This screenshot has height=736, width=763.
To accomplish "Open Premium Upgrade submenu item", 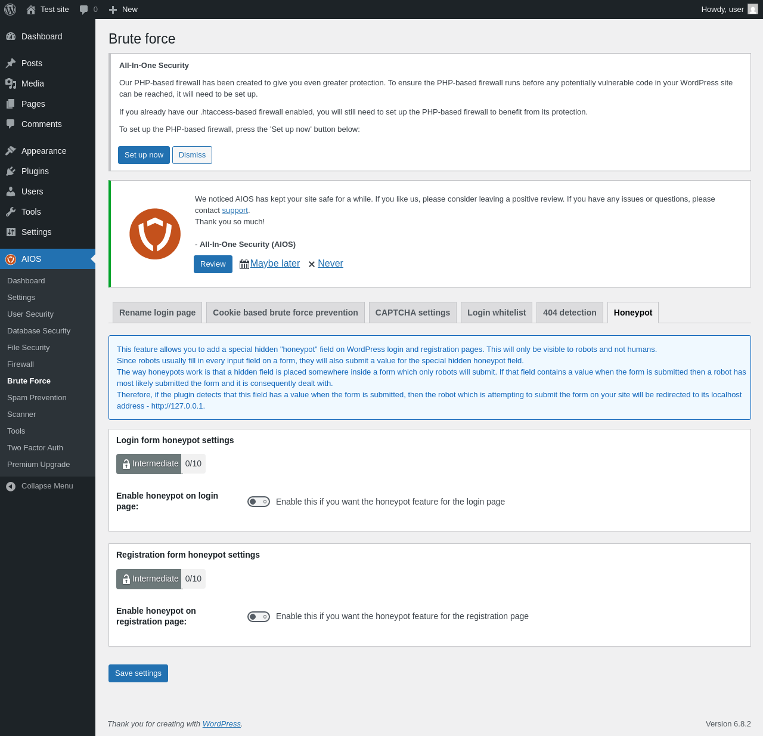I will pyautogui.click(x=48, y=465).
